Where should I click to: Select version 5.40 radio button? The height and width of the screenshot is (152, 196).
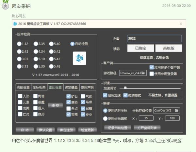[51, 44]
